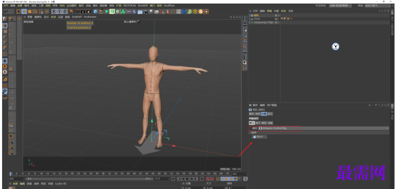Activate the Move tool in top toolbar
Viewport: 395px width, 189px height.
pos(24,11)
